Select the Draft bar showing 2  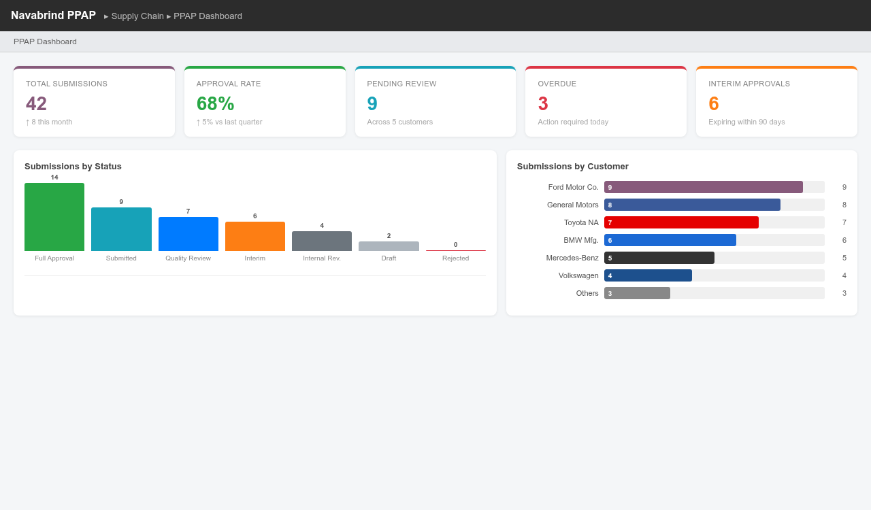[389, 245]
